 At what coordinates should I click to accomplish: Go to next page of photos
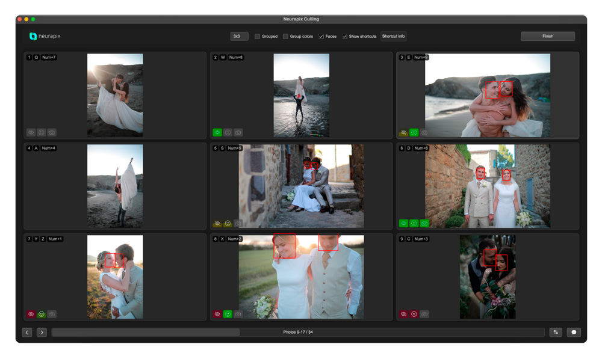[x=42, y=332]
